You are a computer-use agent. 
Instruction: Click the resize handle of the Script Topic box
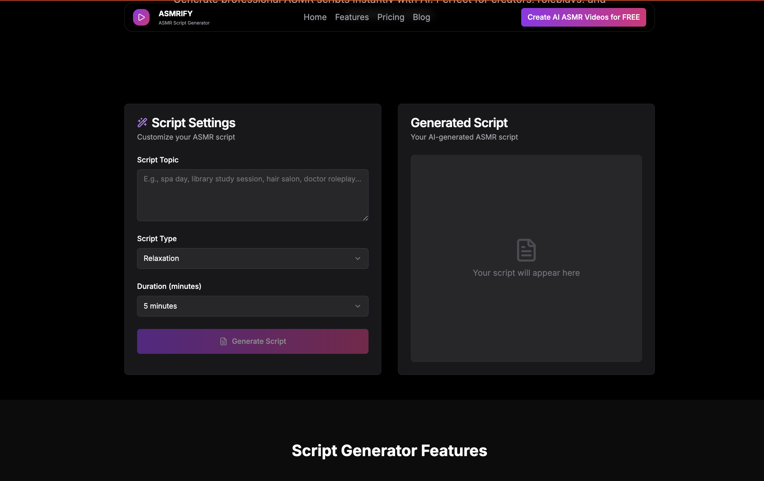365,218
